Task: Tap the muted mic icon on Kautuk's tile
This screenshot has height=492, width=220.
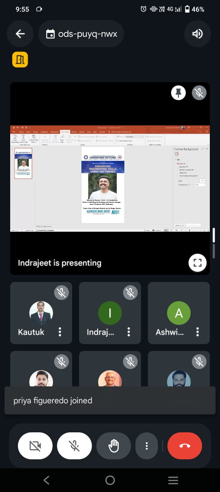Action: 62,293
